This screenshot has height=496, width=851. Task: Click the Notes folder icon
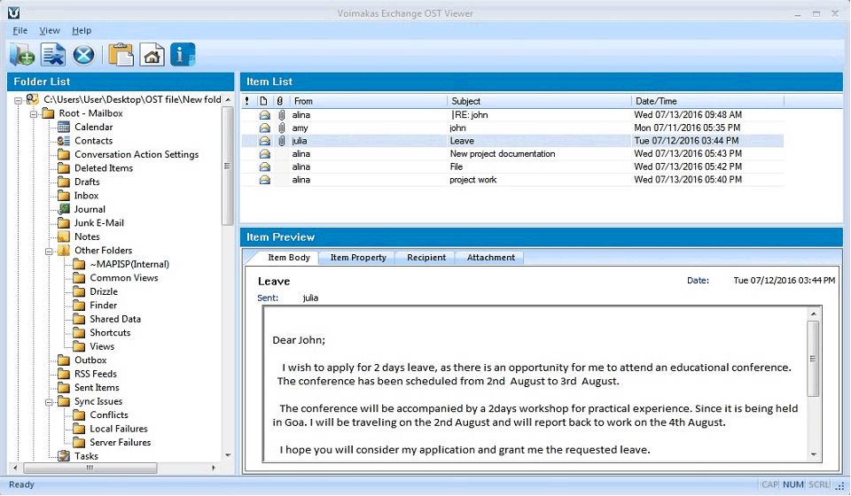click(64, 236)
